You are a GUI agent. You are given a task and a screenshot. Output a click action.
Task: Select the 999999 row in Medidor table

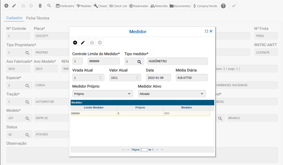pos(93,113)
